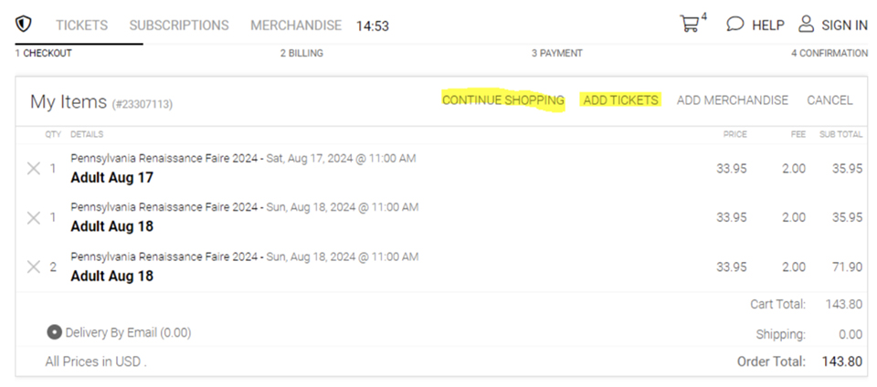This screenshot has width=877, height=387.
Task: Click the Confirmation step label
Action: point(829,53)
